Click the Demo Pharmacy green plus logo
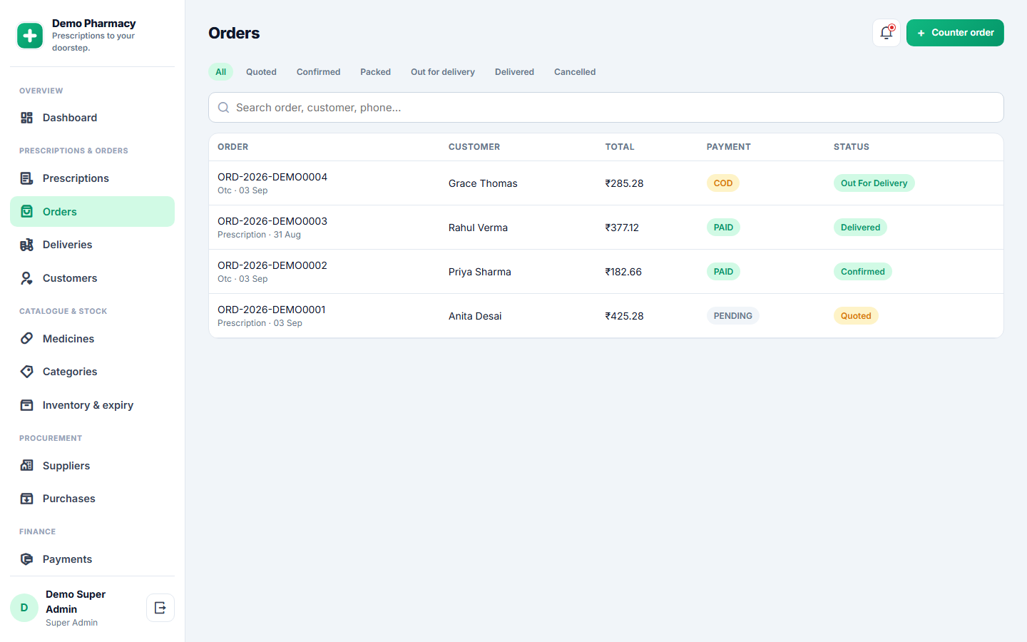The image size is (1027, 642). pyautogui.click(x=30, y=36)
